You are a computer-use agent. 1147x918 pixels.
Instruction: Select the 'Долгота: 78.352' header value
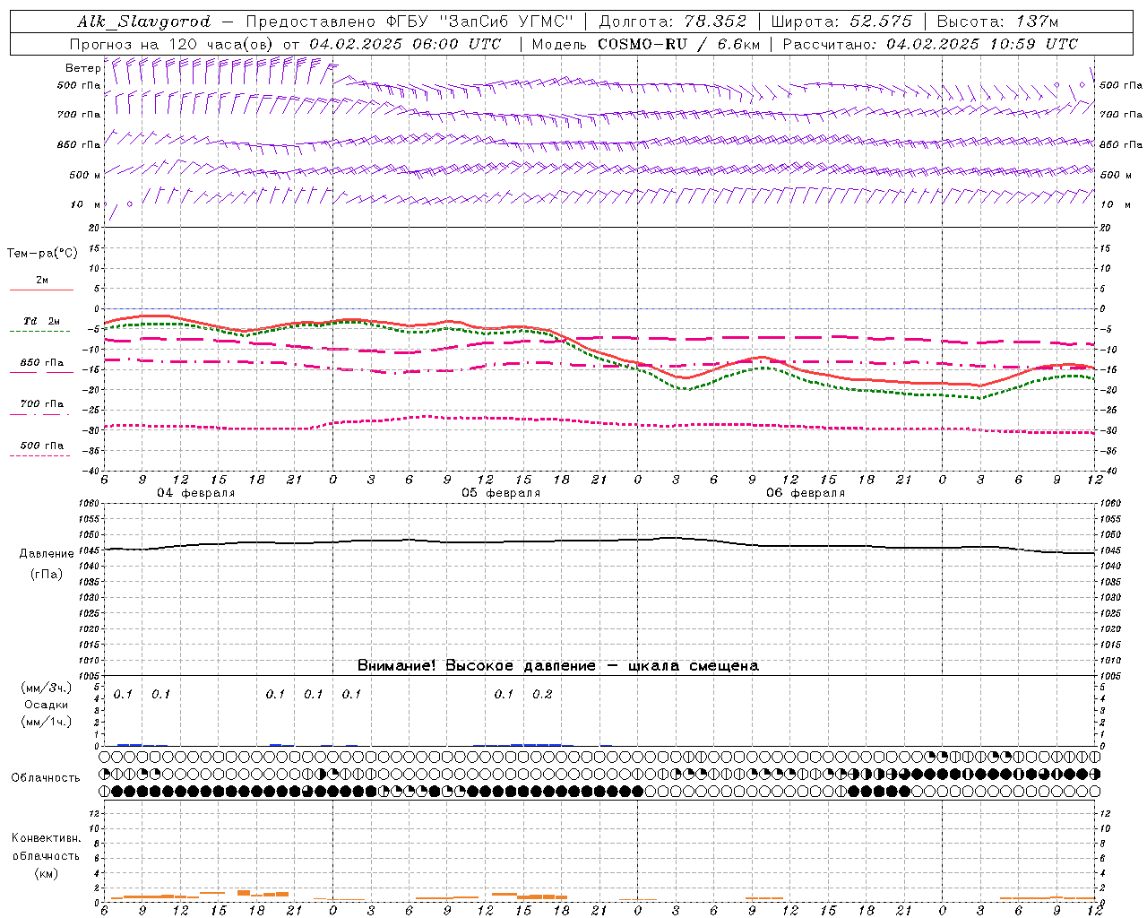pos(672,22)
